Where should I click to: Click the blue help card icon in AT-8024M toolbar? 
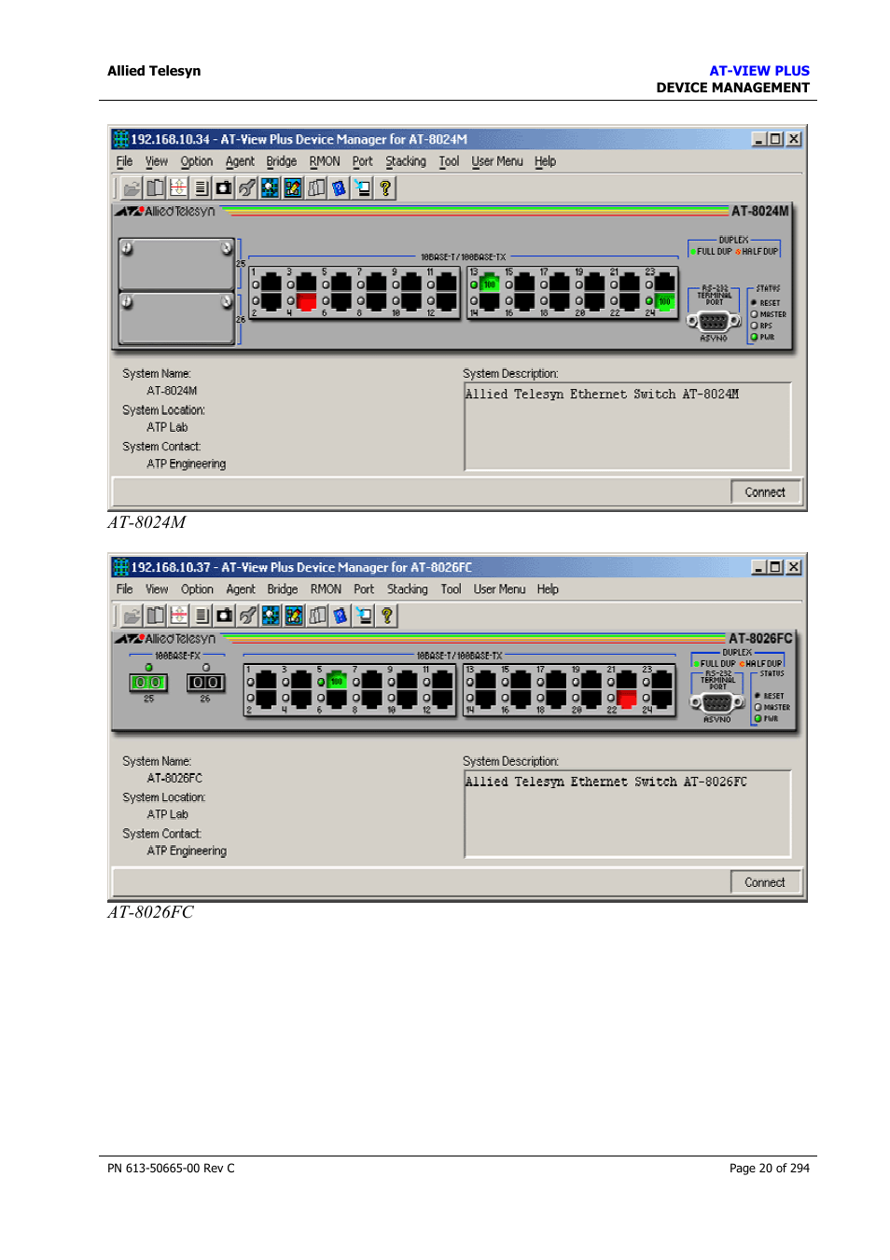pos(339,188)
